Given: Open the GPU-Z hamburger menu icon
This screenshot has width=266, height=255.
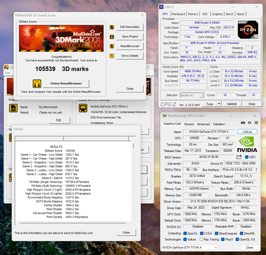Looking at the screenshot, I should tap(256, 123).
